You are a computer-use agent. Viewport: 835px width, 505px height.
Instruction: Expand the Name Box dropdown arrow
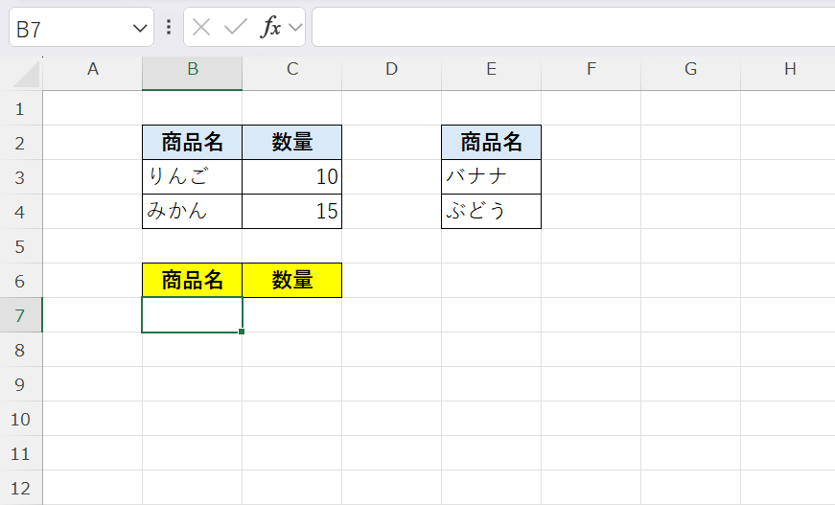pyautogui.click(x=139, y=29)
